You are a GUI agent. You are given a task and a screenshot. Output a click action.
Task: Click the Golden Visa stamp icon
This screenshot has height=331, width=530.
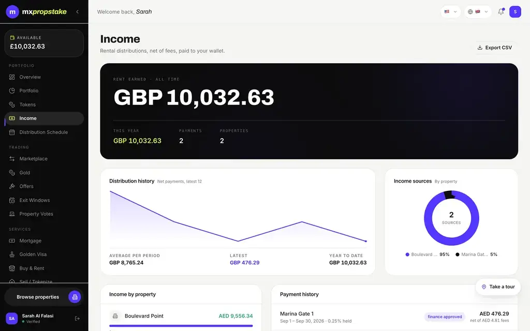pos(12,254)
